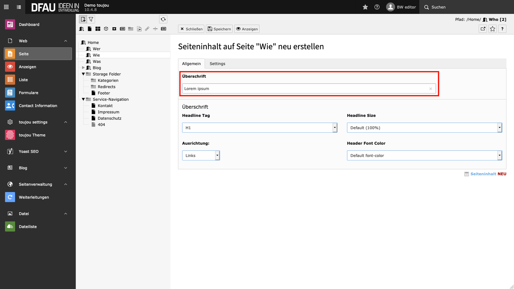Open the Headline Size dropdown
This screenshot has height=289, width=514.
point(424,128)
